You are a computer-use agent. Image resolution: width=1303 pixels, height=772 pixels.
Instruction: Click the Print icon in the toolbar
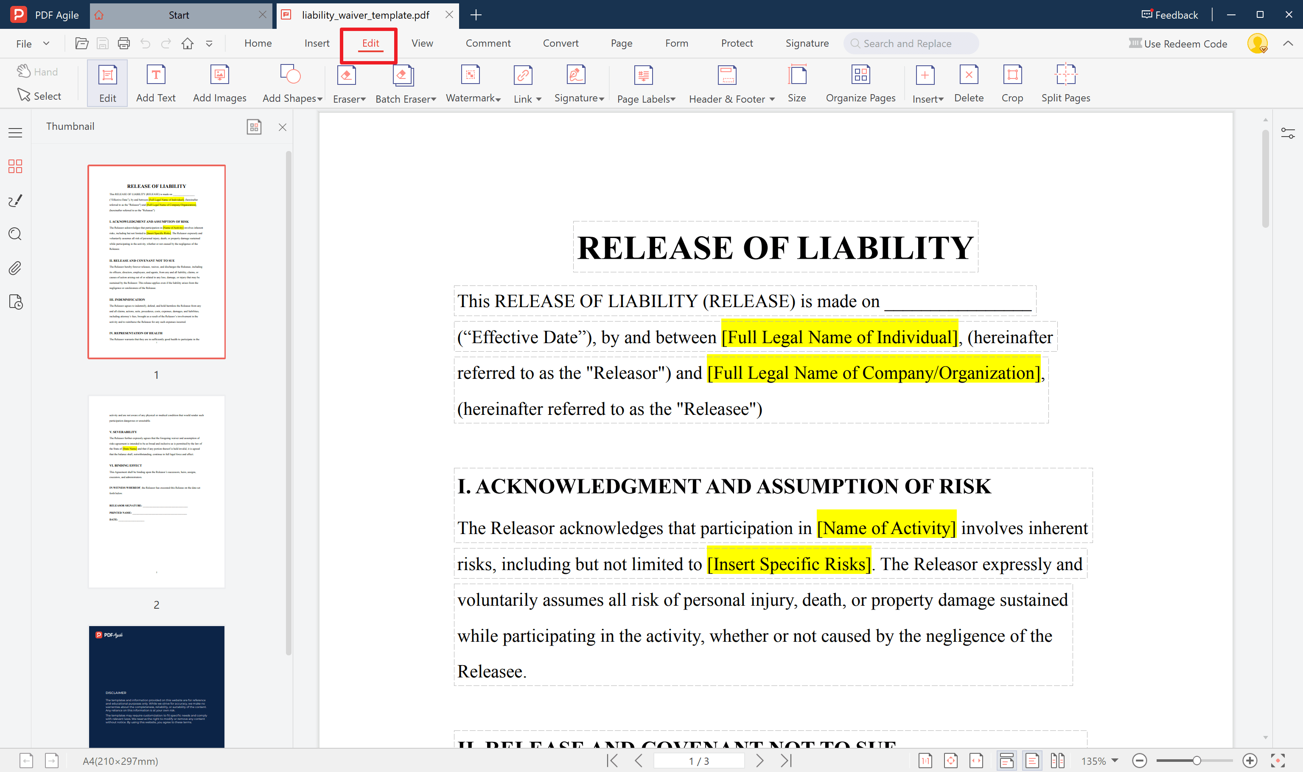pos(124,44)
